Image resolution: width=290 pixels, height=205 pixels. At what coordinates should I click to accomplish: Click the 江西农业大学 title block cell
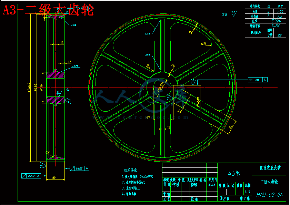(270, 168)
